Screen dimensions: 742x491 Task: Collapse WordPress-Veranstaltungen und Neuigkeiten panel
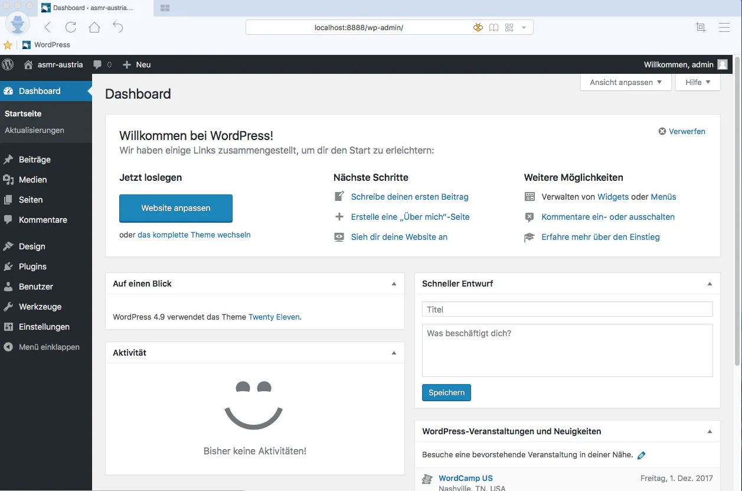coord(710,431)
